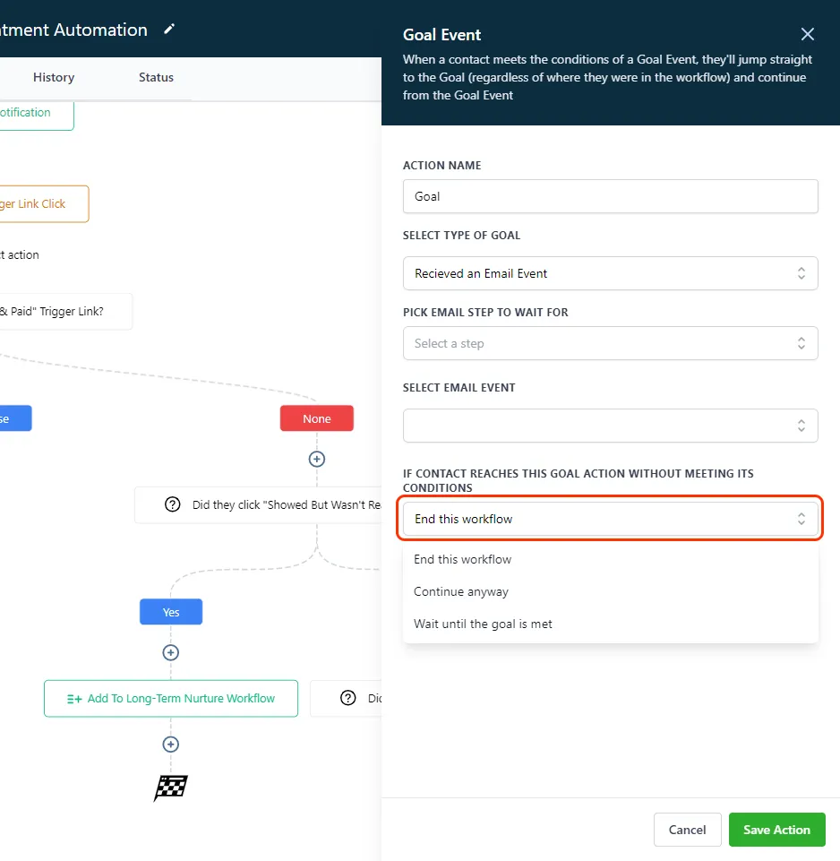This screenshot has height=861, width=840.
Task: Click the plus icon below Yes branch
Action: pyautogui.click(x=171, y=652)
